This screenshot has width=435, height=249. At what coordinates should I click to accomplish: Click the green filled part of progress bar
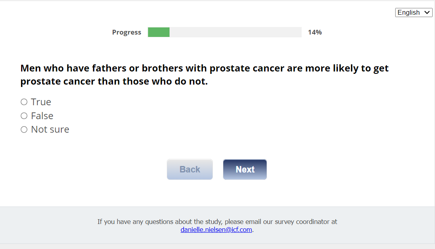click(x=158, y=32)
